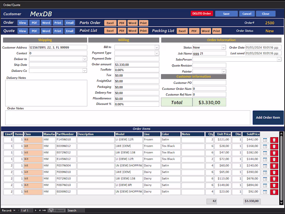Viewport: 285px width, 214px height.
Task: Open the Status dropdown
Action: pyautogui.click(x=223, y=47)
